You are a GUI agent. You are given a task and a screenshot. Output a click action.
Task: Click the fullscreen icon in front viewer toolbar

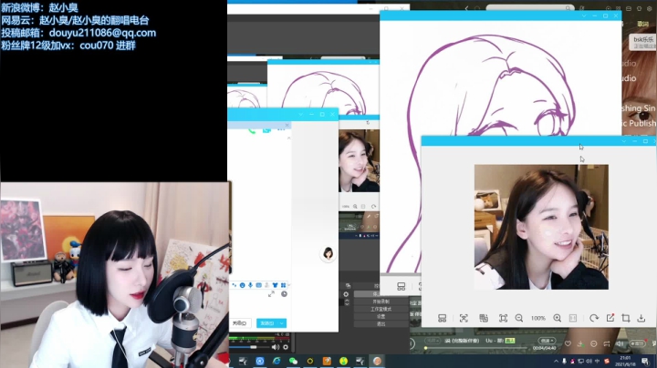(x=503, y=318)
